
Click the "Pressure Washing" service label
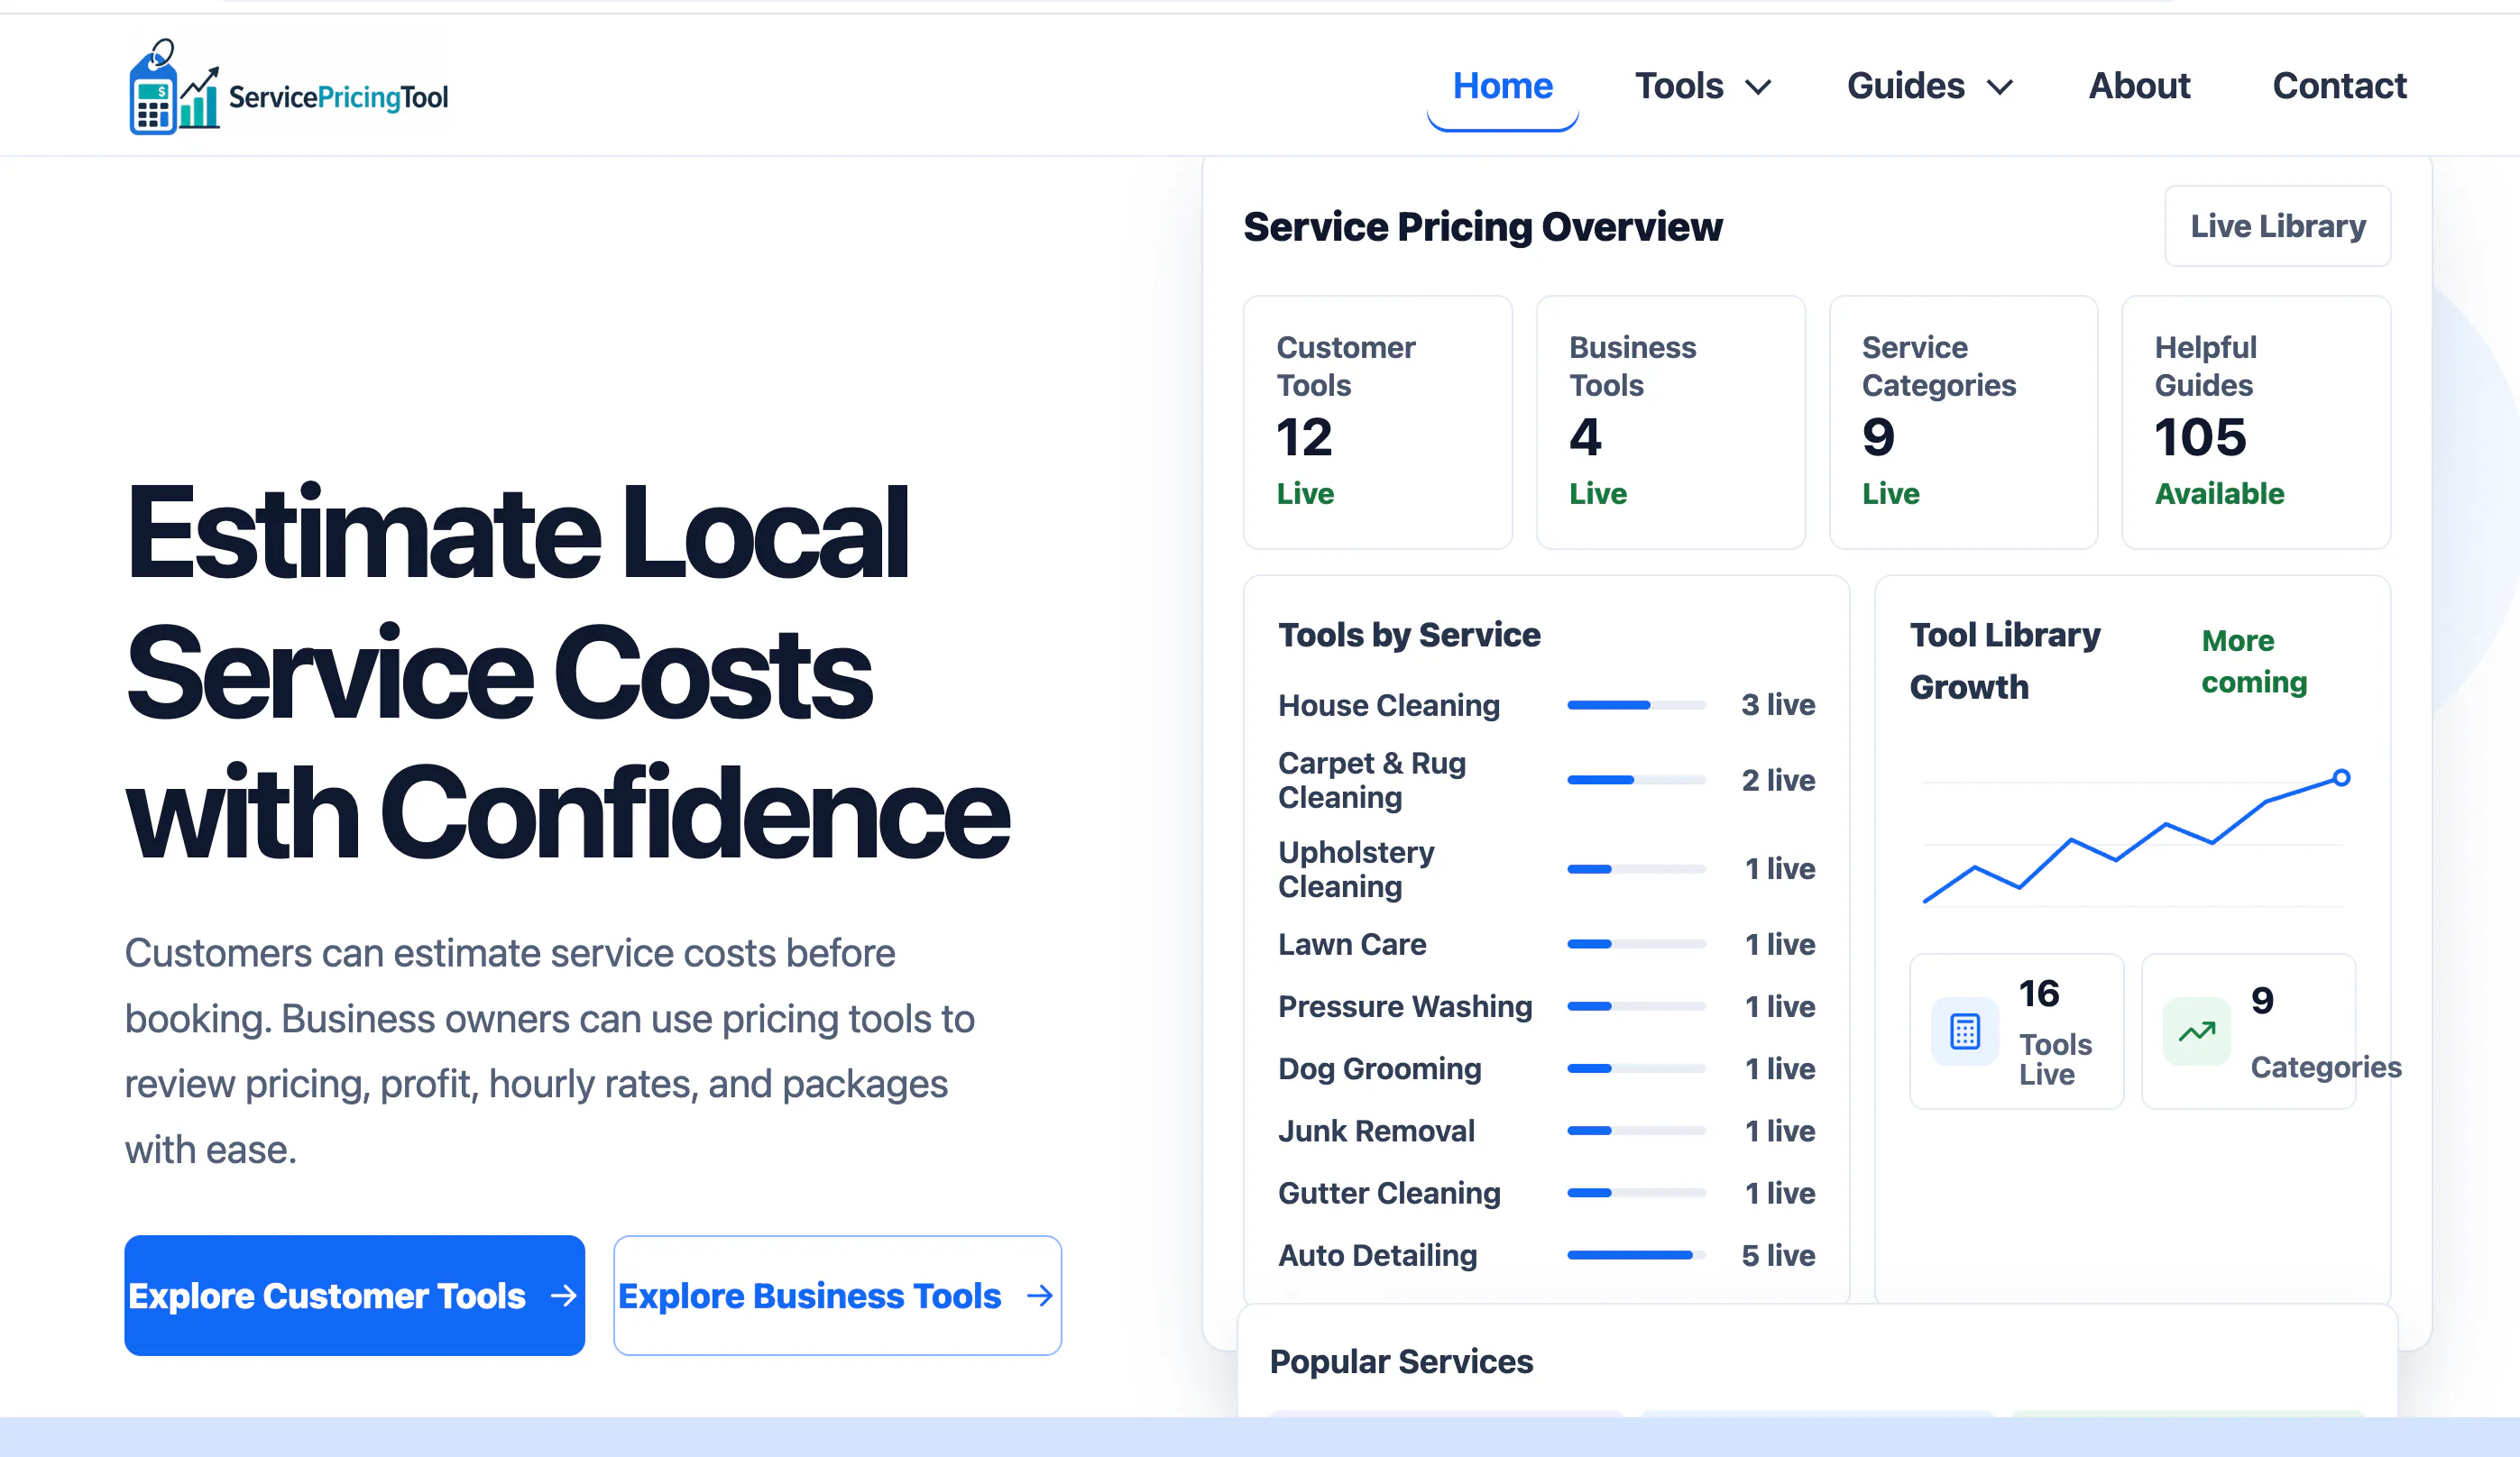tap(1405, 1006)
